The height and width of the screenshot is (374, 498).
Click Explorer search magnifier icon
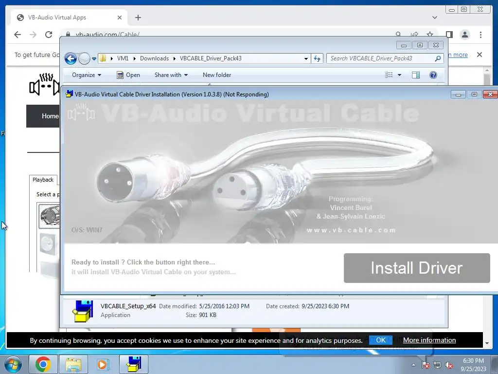tap(438, 58)
